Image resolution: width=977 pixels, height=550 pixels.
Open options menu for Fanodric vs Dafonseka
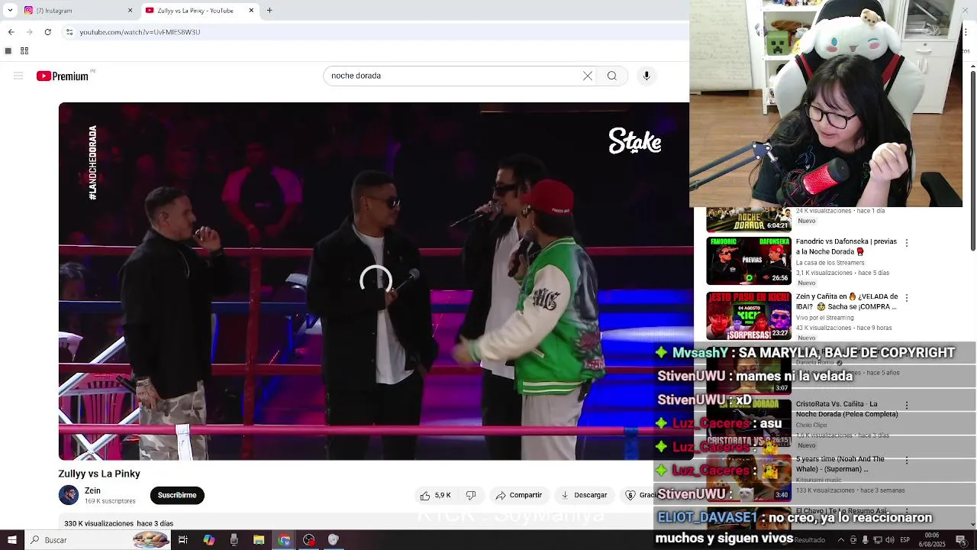point(907,243)
